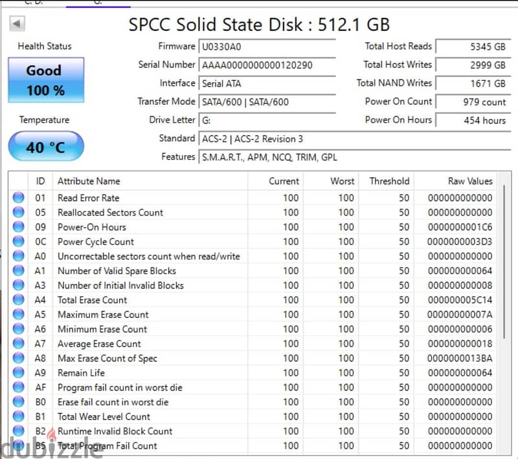The image size is (518, 459).
Task: Click status icon of Read Error Rate row
Action: point(19,198)
